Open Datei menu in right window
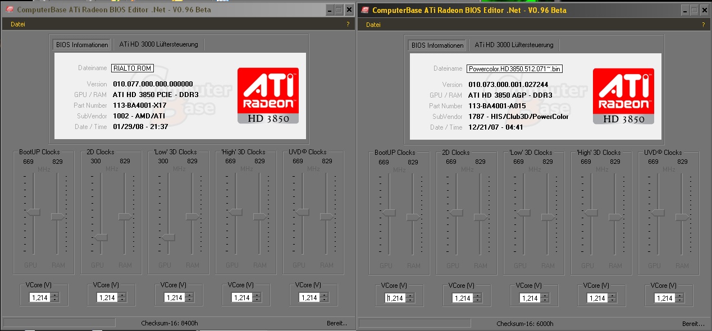 pos(373,25)
